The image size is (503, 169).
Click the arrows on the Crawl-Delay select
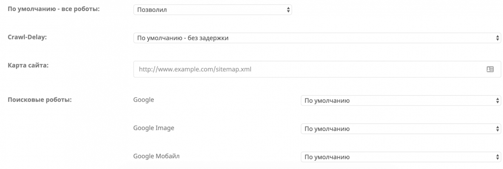(497, 38)
